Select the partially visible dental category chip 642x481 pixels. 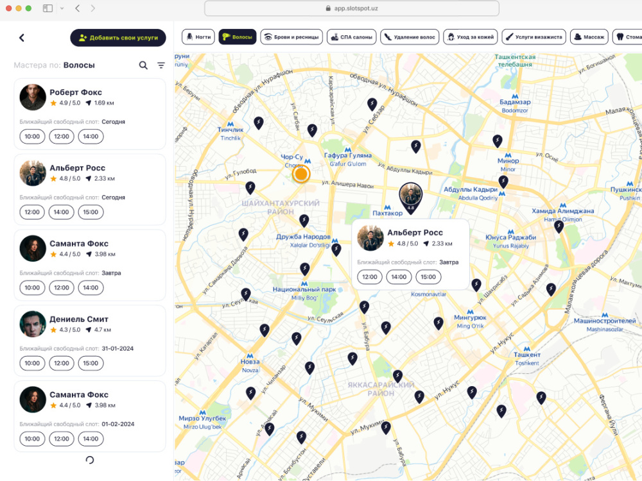click(628, 37)
